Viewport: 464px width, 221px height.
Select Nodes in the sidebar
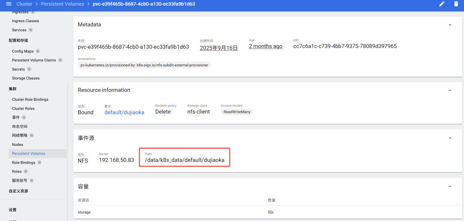(x=18, y=145)
